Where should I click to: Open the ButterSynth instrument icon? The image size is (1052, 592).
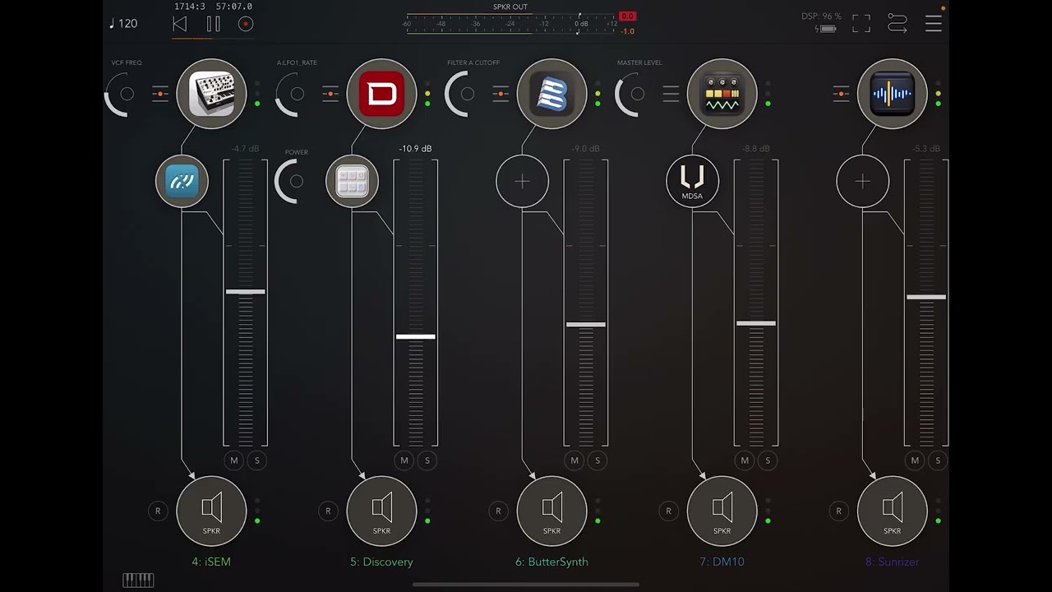(x=552, y=94)
